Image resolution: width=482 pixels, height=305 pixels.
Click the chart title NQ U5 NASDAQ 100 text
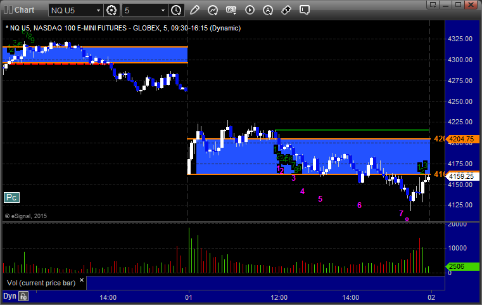123,28
